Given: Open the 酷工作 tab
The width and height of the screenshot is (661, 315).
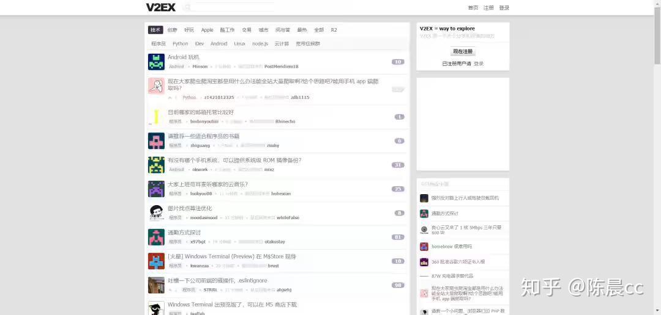Looking at the screenshot, I should (x=227, y=30).
